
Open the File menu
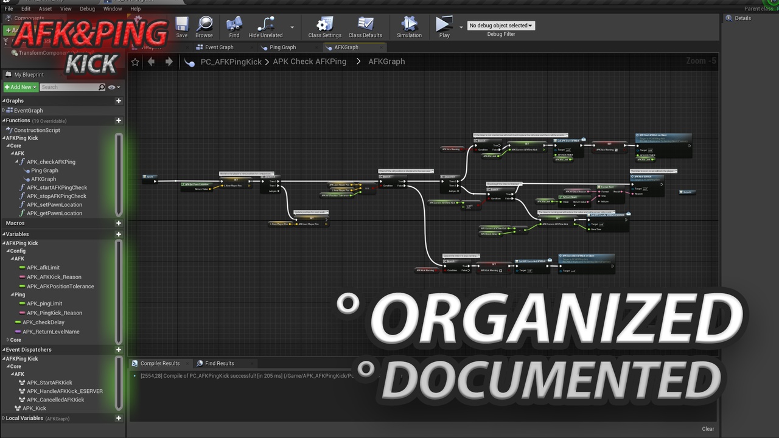[x=9, y=9]
